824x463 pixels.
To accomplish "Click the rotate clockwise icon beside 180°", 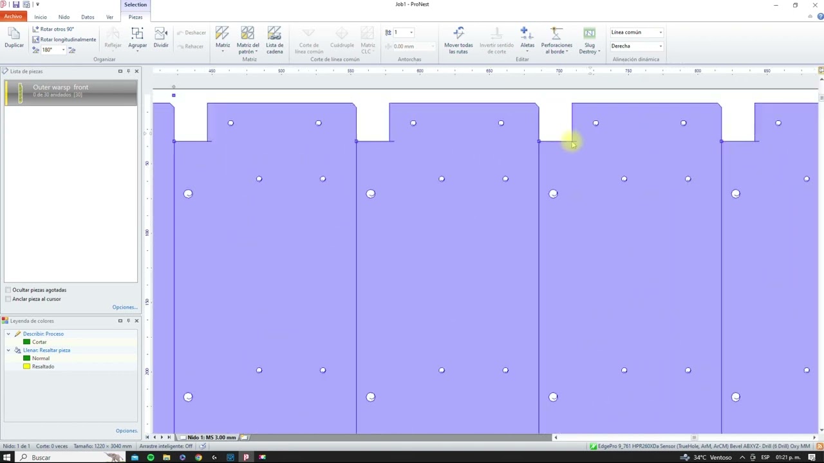I will coord(71,50).
